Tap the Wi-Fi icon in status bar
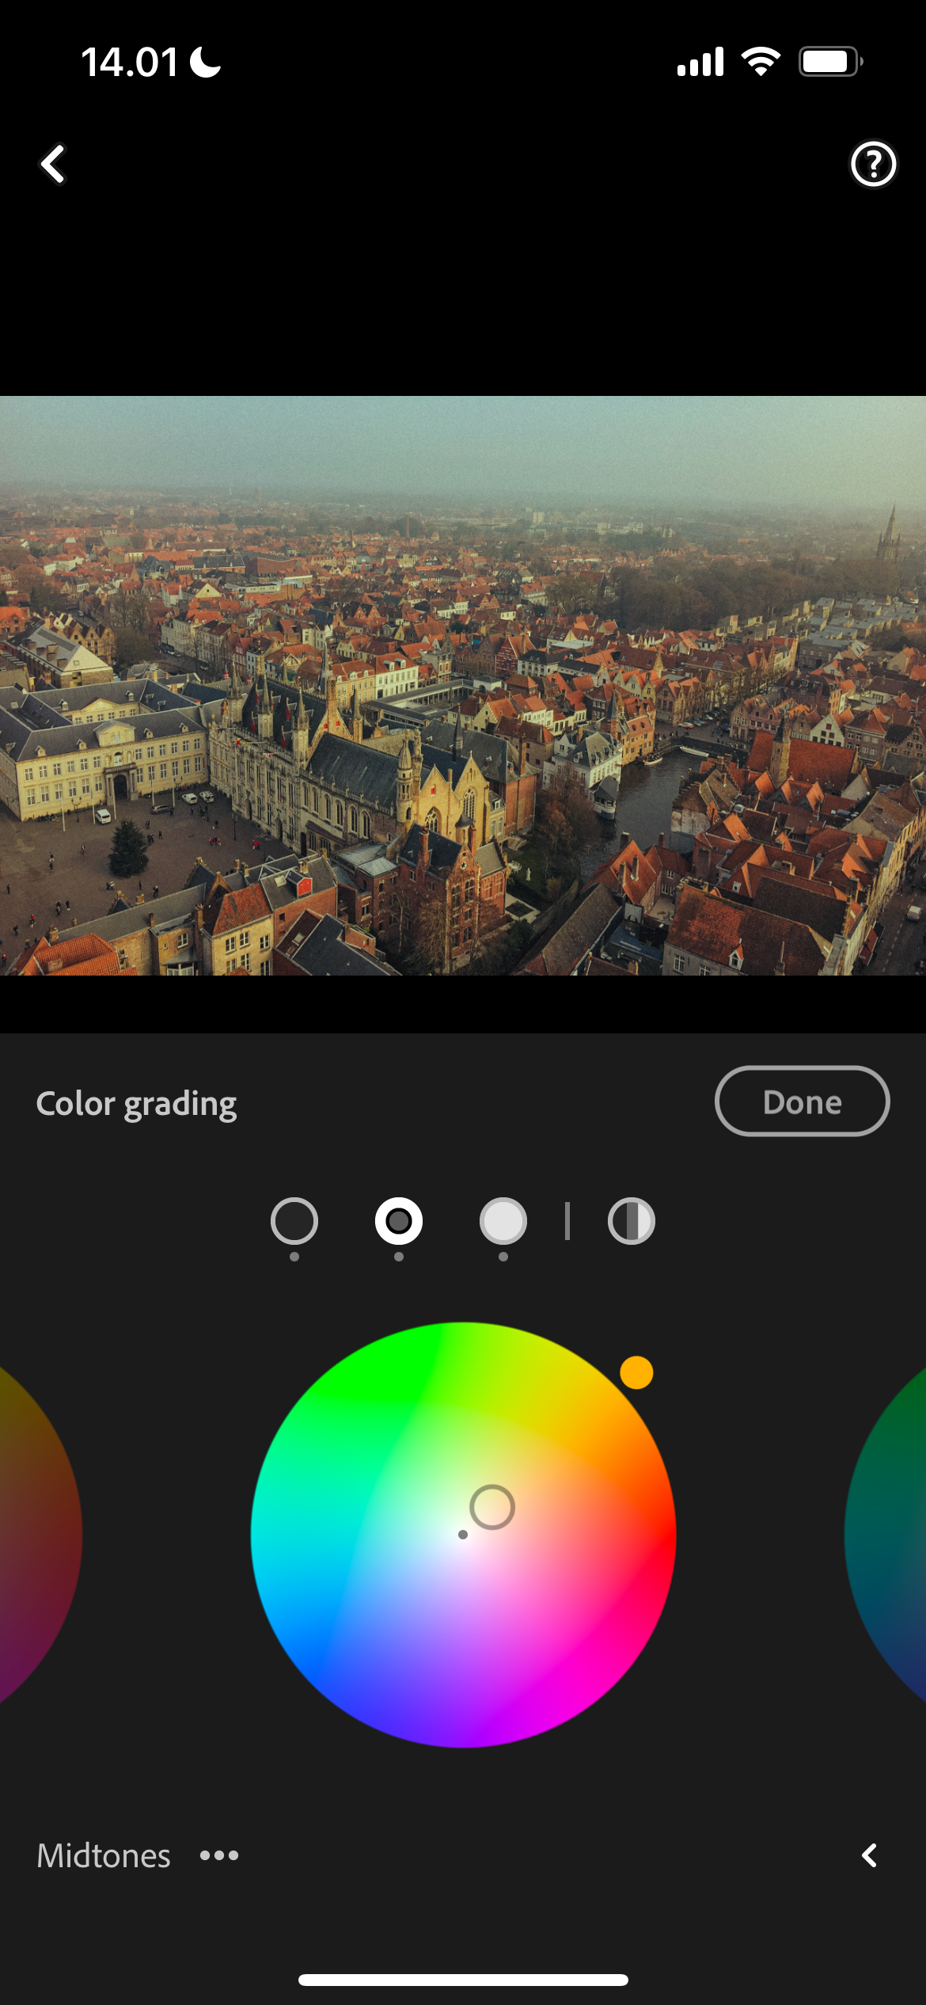The height and width of the screenshot is (2005, 926). point(761,62)
